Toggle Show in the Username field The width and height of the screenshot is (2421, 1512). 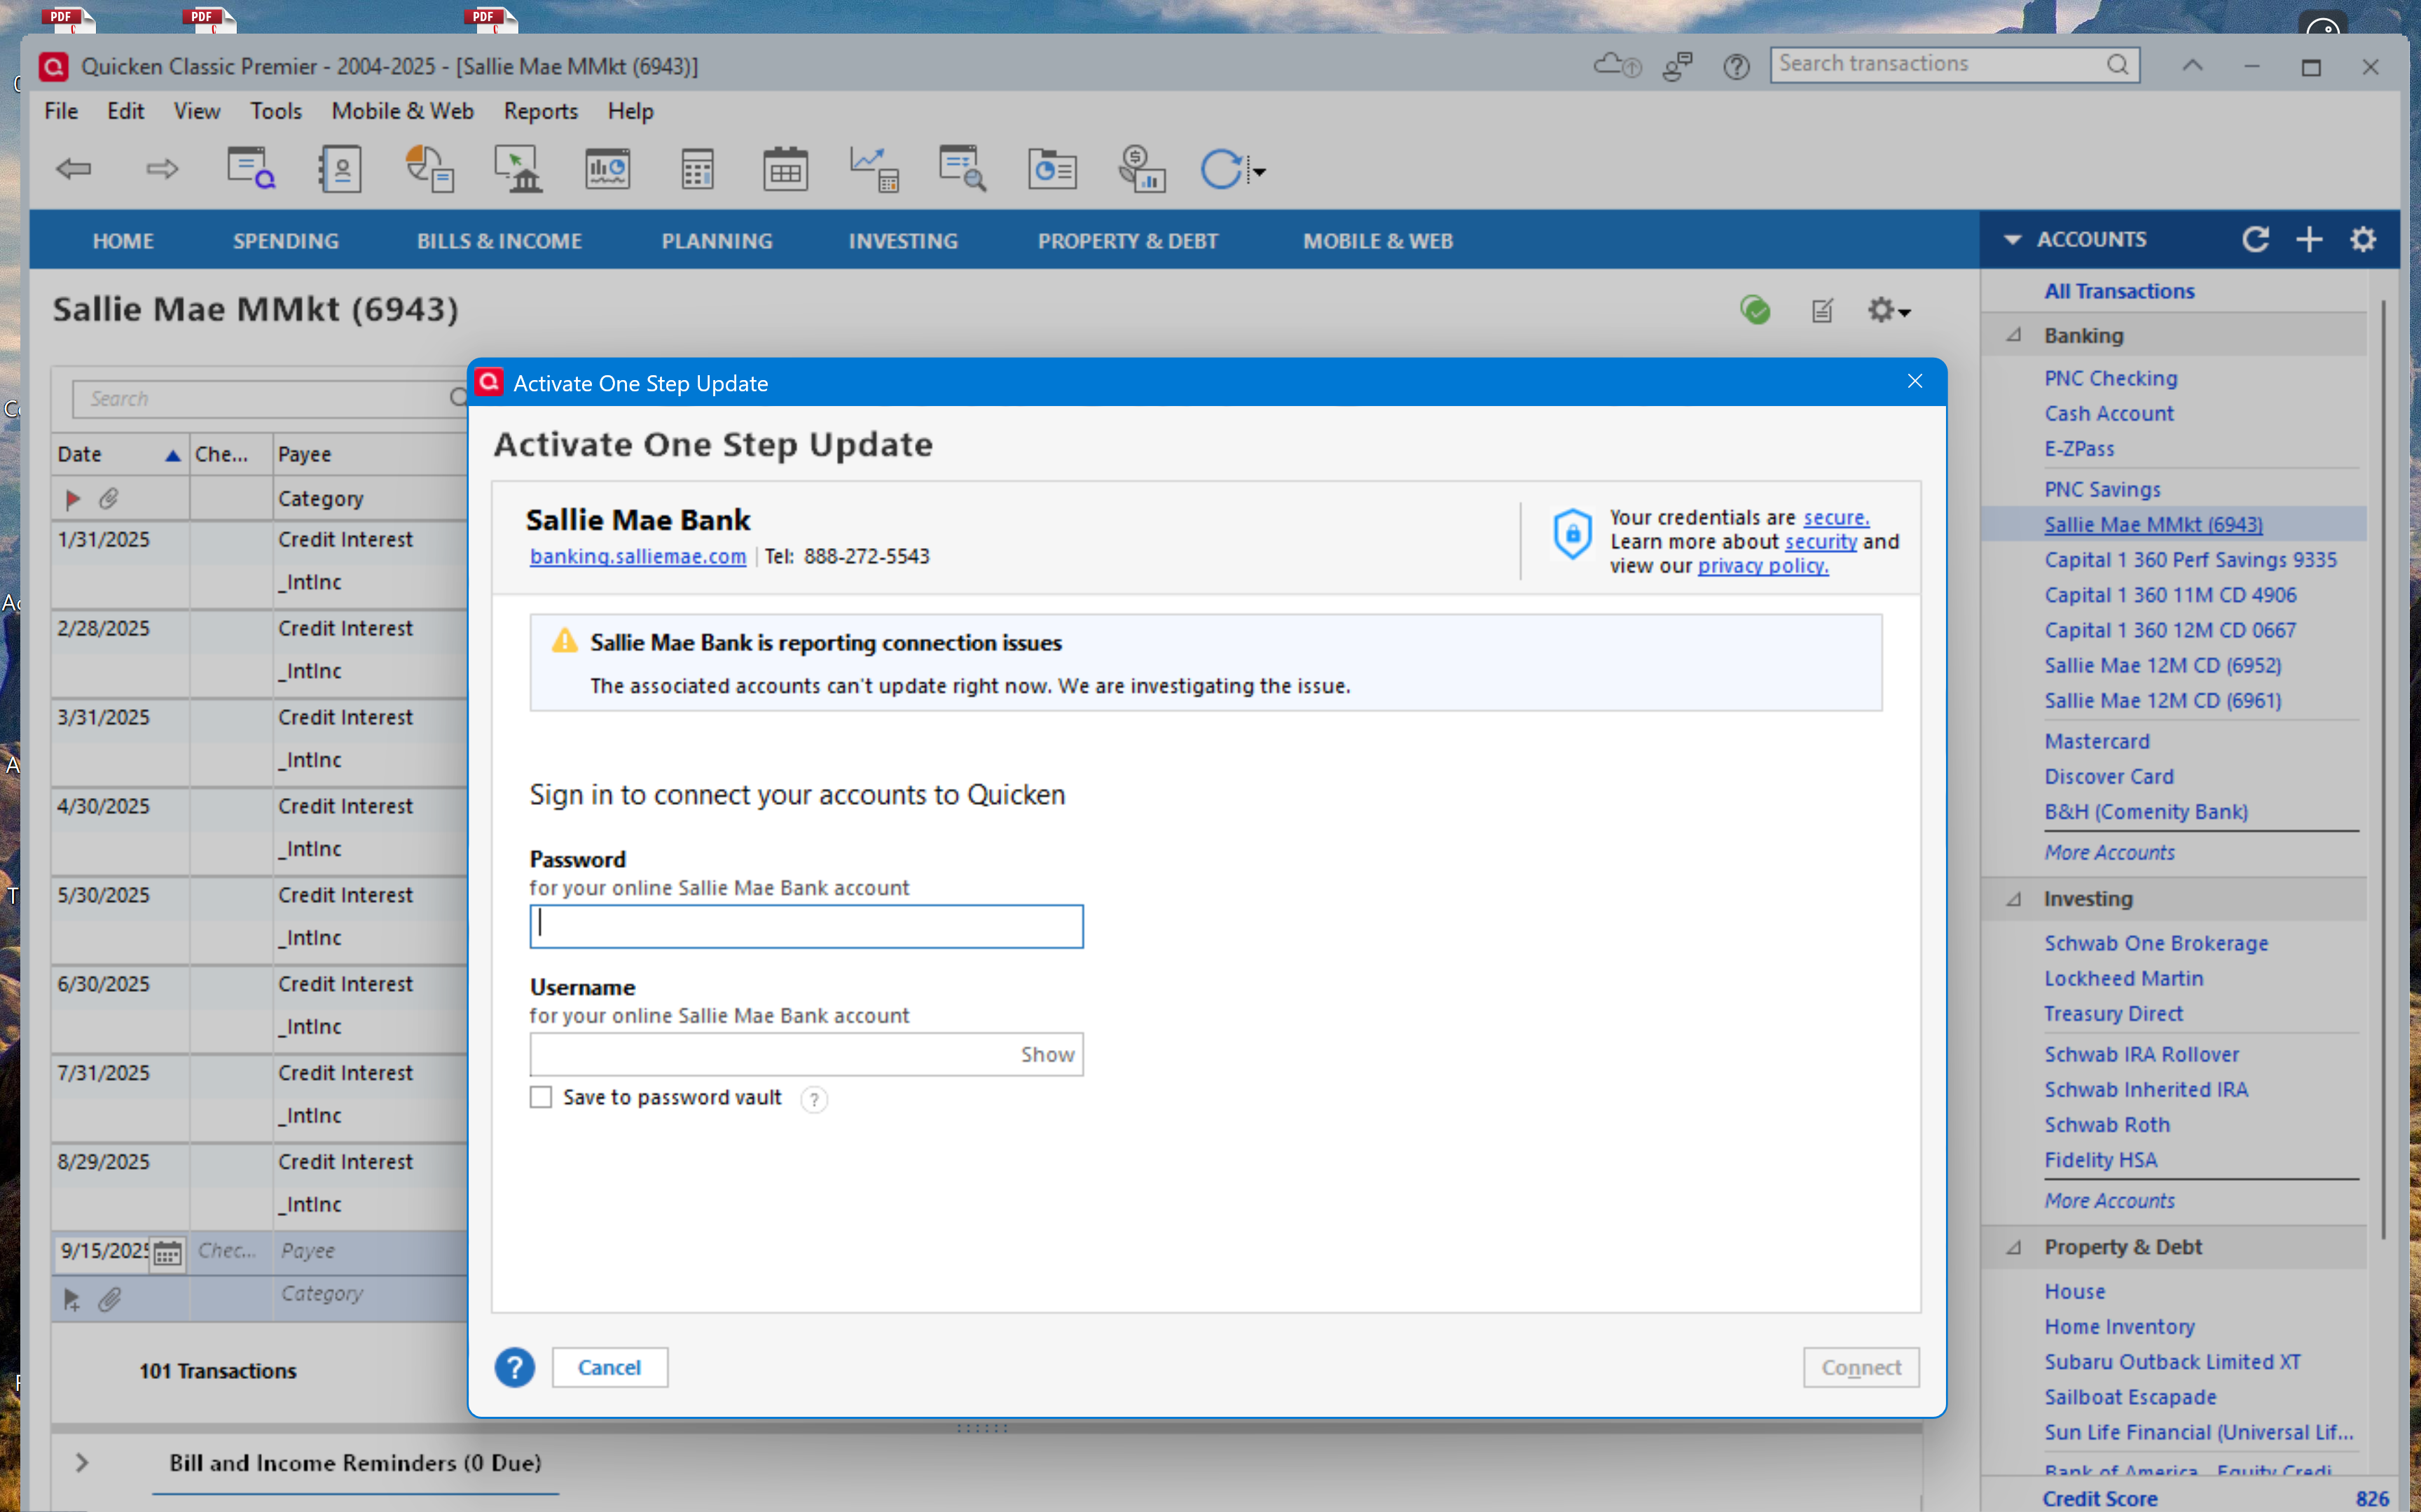click(1047, 1054)
